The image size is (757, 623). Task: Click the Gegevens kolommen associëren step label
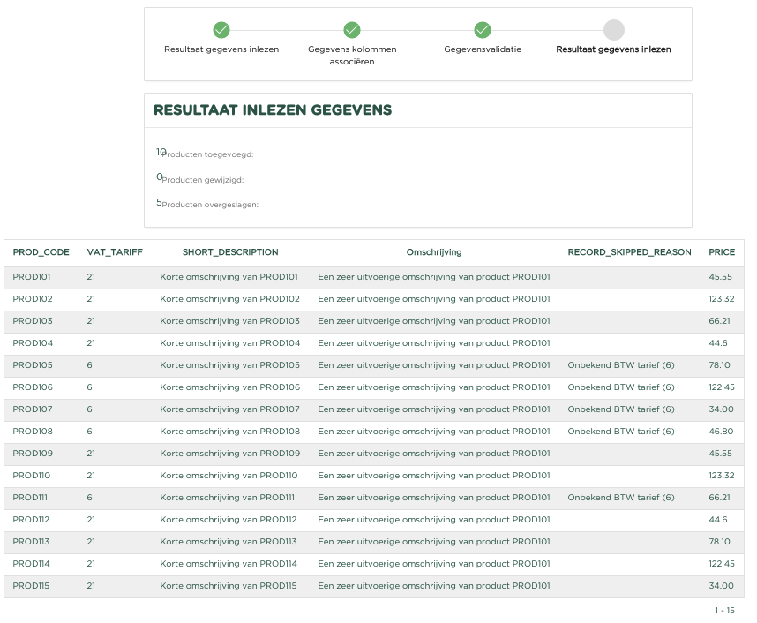coord(352,56)
